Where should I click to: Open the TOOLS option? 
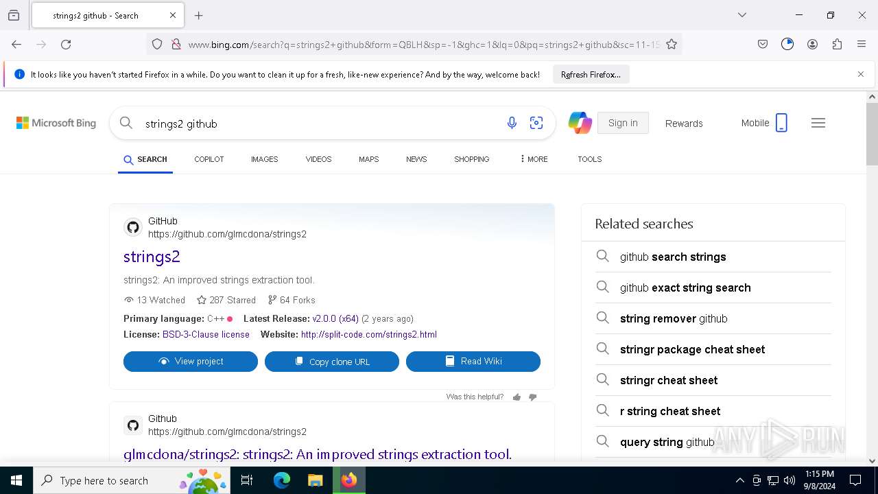(x=590, y=159)
